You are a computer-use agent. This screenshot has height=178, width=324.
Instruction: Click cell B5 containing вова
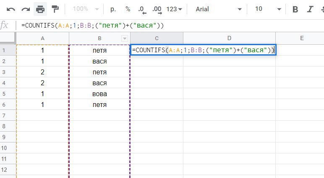(x=99, y=94)
